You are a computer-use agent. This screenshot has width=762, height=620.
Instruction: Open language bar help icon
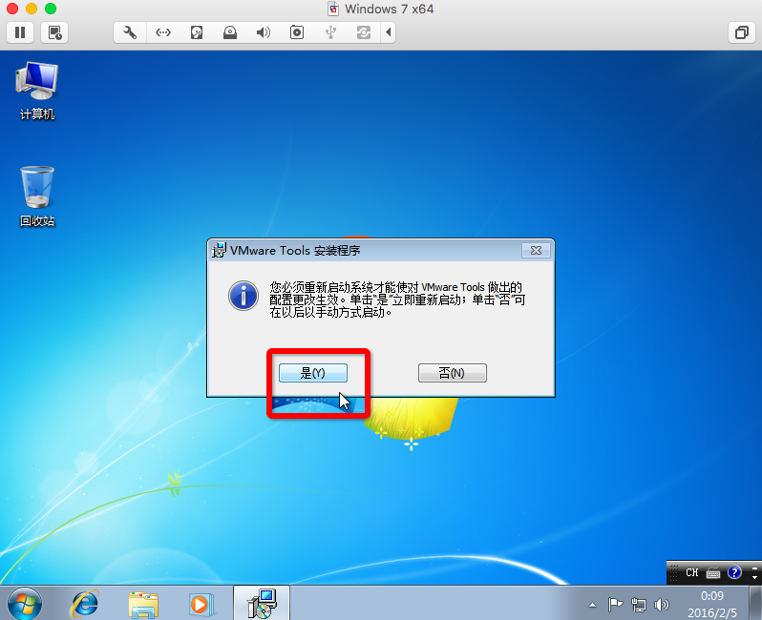tap(734, 573)
